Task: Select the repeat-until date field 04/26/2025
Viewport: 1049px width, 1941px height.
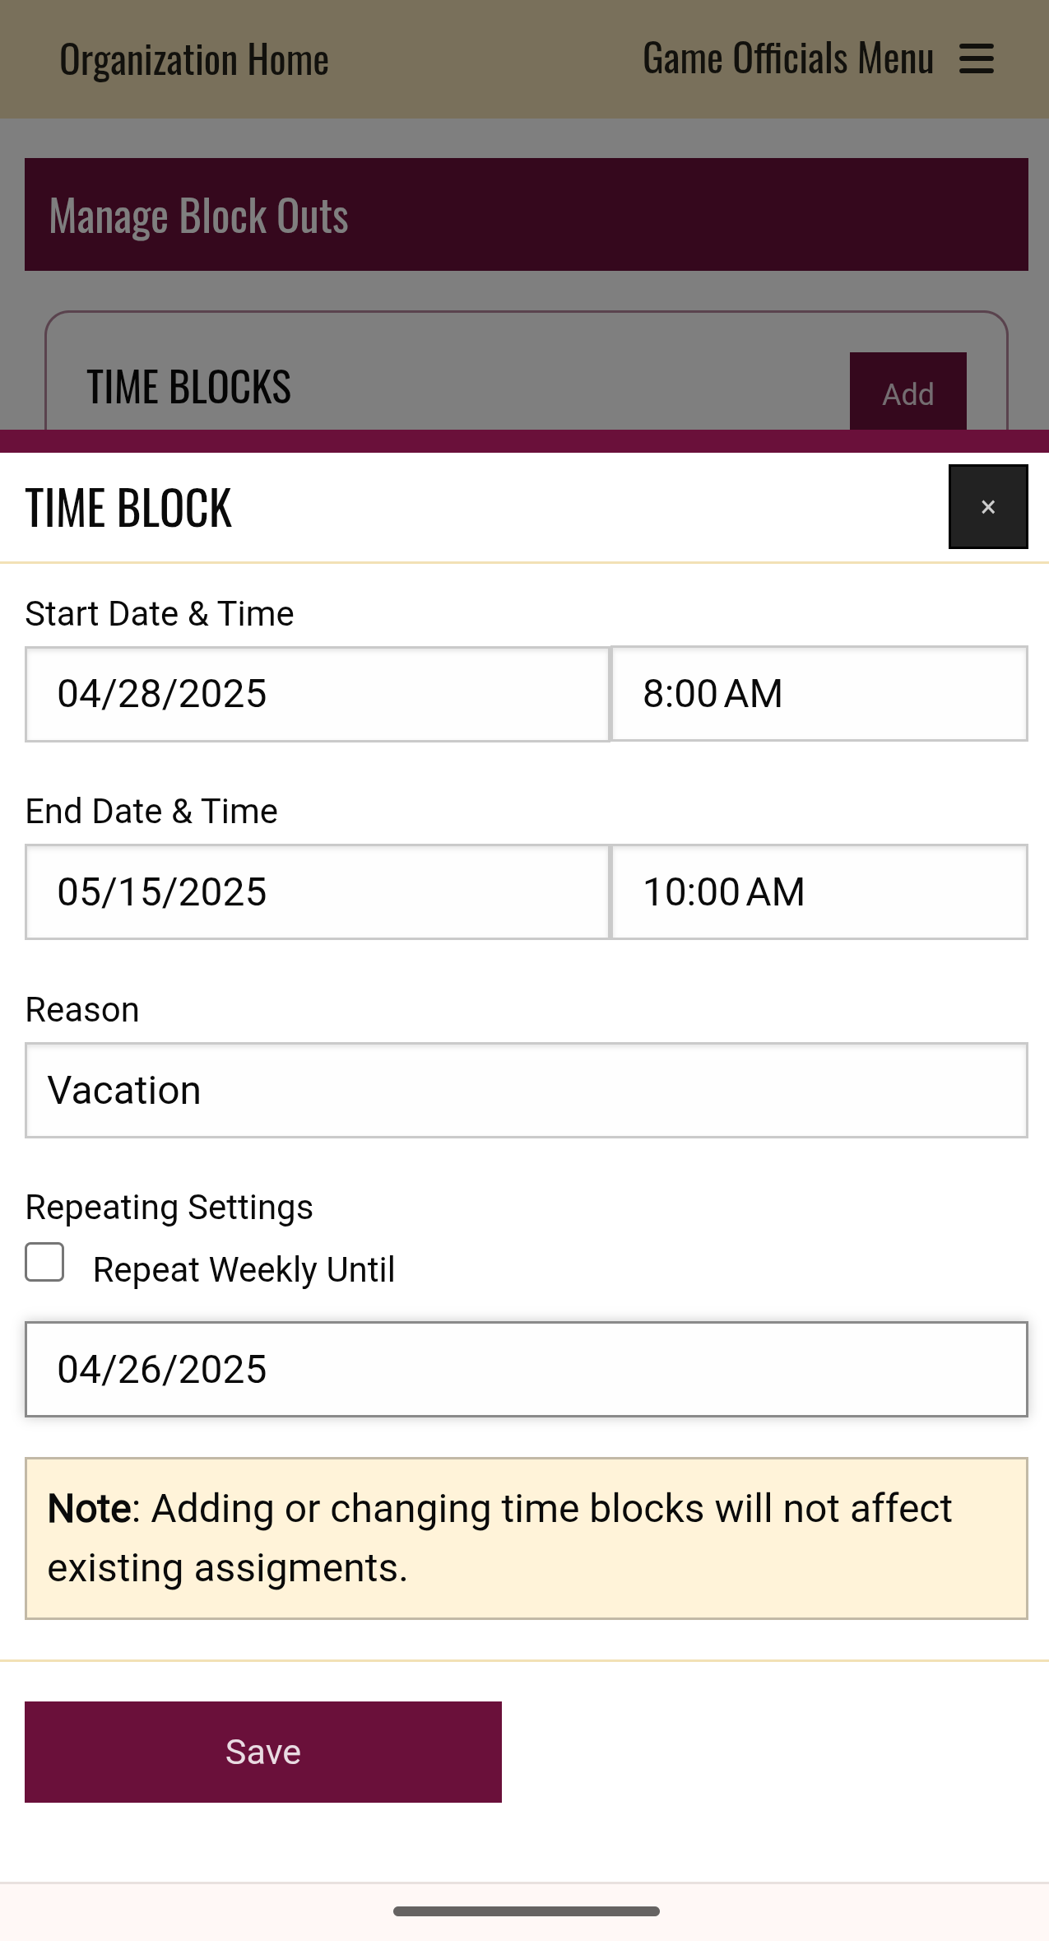Action: click(526, 1370)
